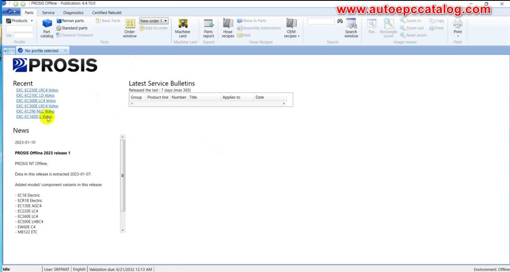Click the Validation due status entry
The height and width of the screenshot is (272, 510).
121,269
